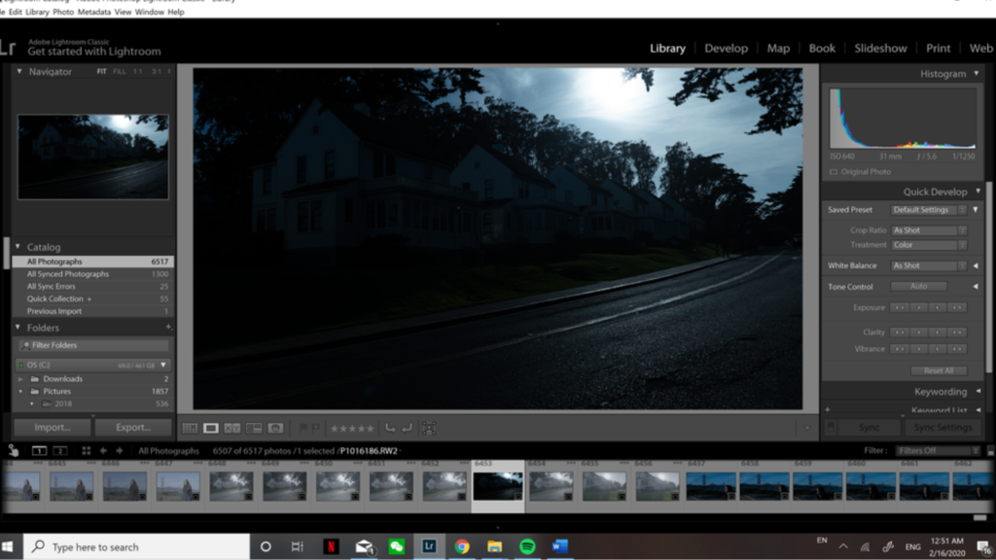This screenshot has width=996, height=560.
Task: Switch to the Develop module
Action: [x=726, y=48]
